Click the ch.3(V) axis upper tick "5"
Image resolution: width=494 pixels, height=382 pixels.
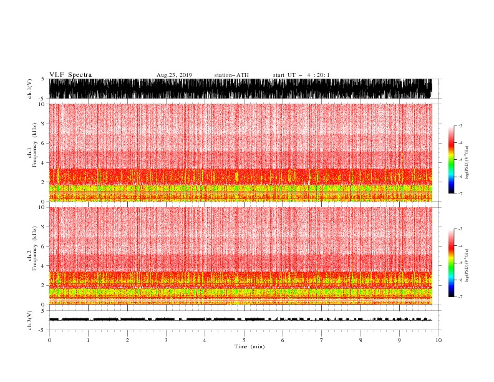point(44,311)
